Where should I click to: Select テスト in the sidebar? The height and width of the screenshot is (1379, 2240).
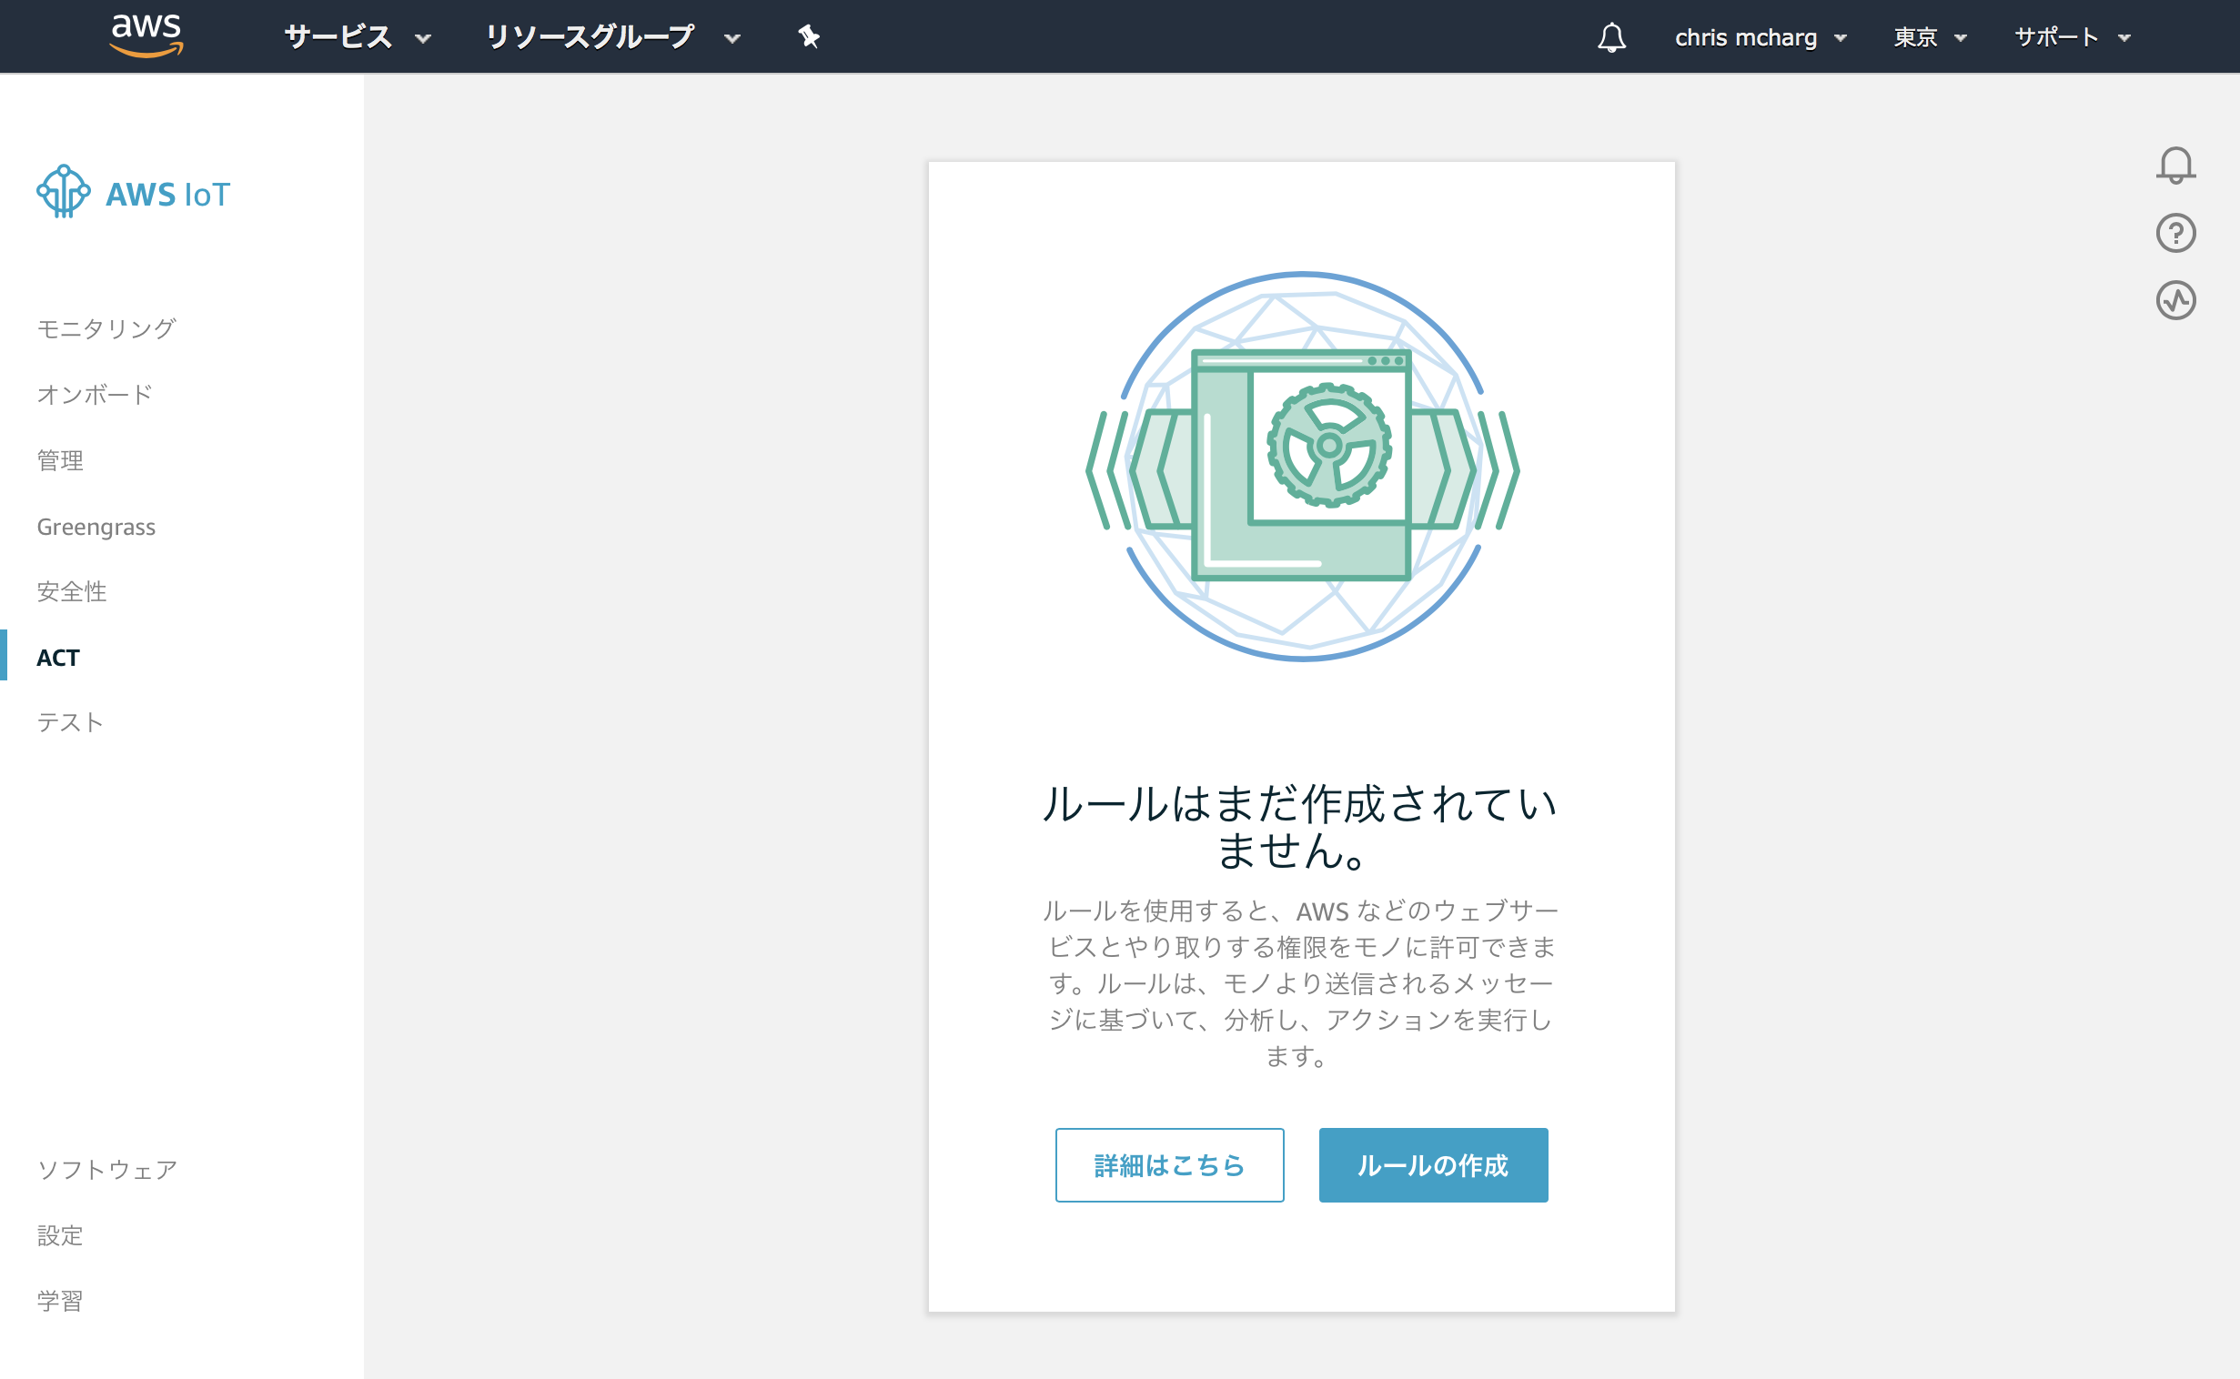[x=70, y=722]
